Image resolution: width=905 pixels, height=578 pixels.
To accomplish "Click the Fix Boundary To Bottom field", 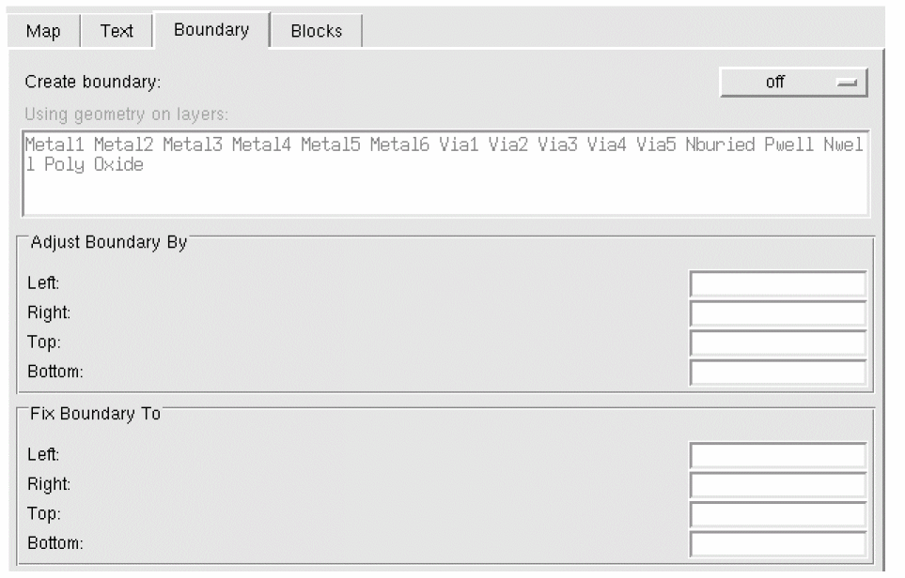I will click(777, 544).
